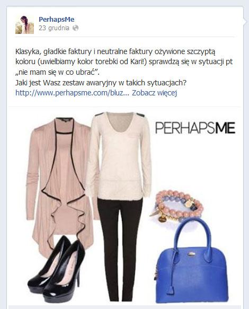Open the perhapsme.com/bluz link
The width and height of the screenshot is (249, 309).
pyautogui.click(x=72, y=93)
